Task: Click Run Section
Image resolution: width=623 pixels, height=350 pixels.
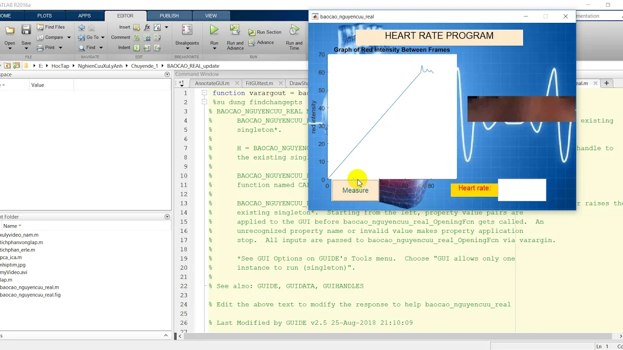Action: pyautogui.click(x=265, y=32)
